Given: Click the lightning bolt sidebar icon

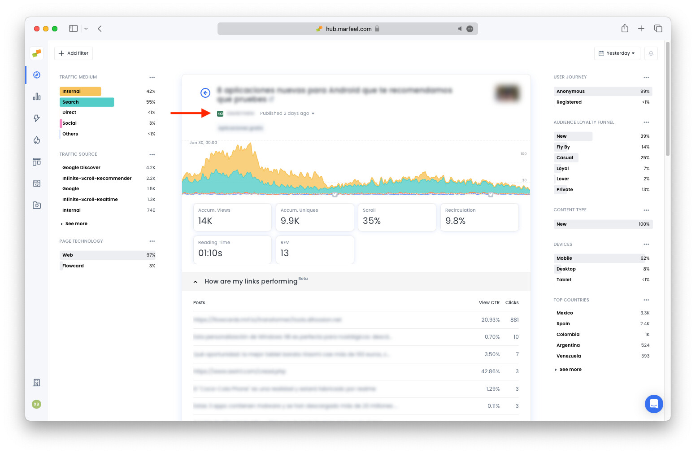Looking at the screenshot, I should click(37, 118).
